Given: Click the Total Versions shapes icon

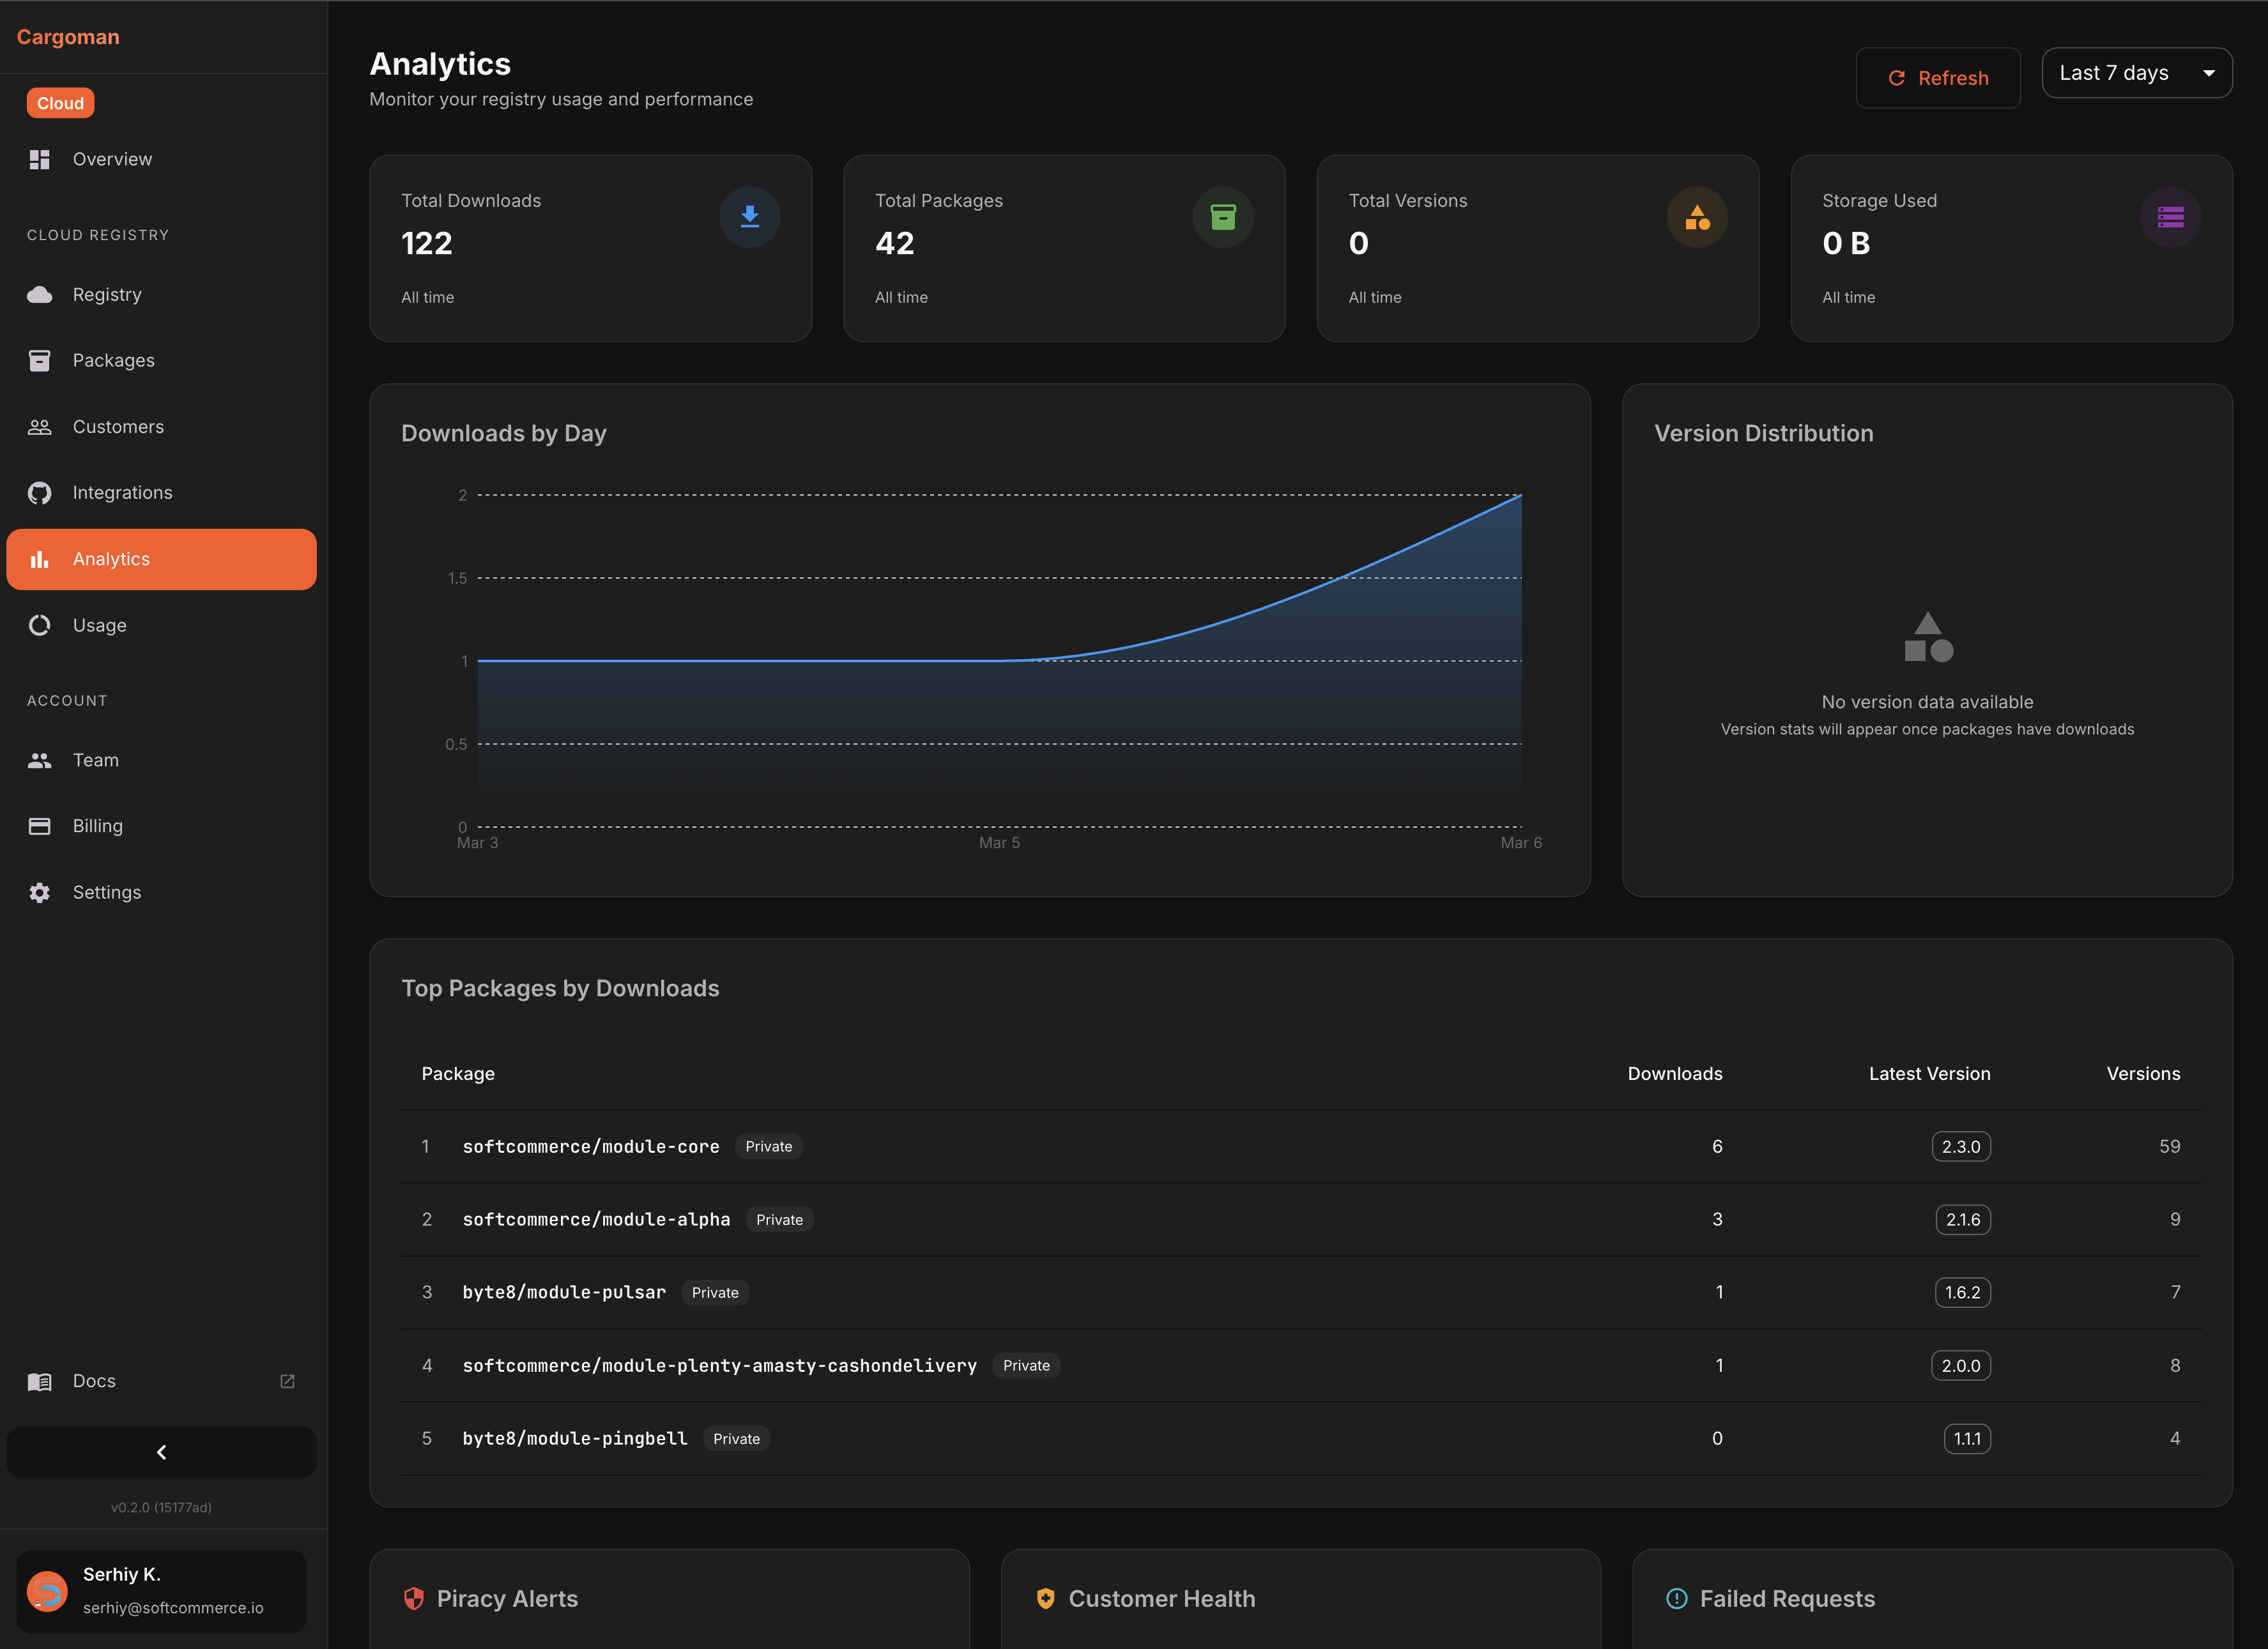Looking at the screenshot, I should pyautogui.click(x=1696, y=217).
